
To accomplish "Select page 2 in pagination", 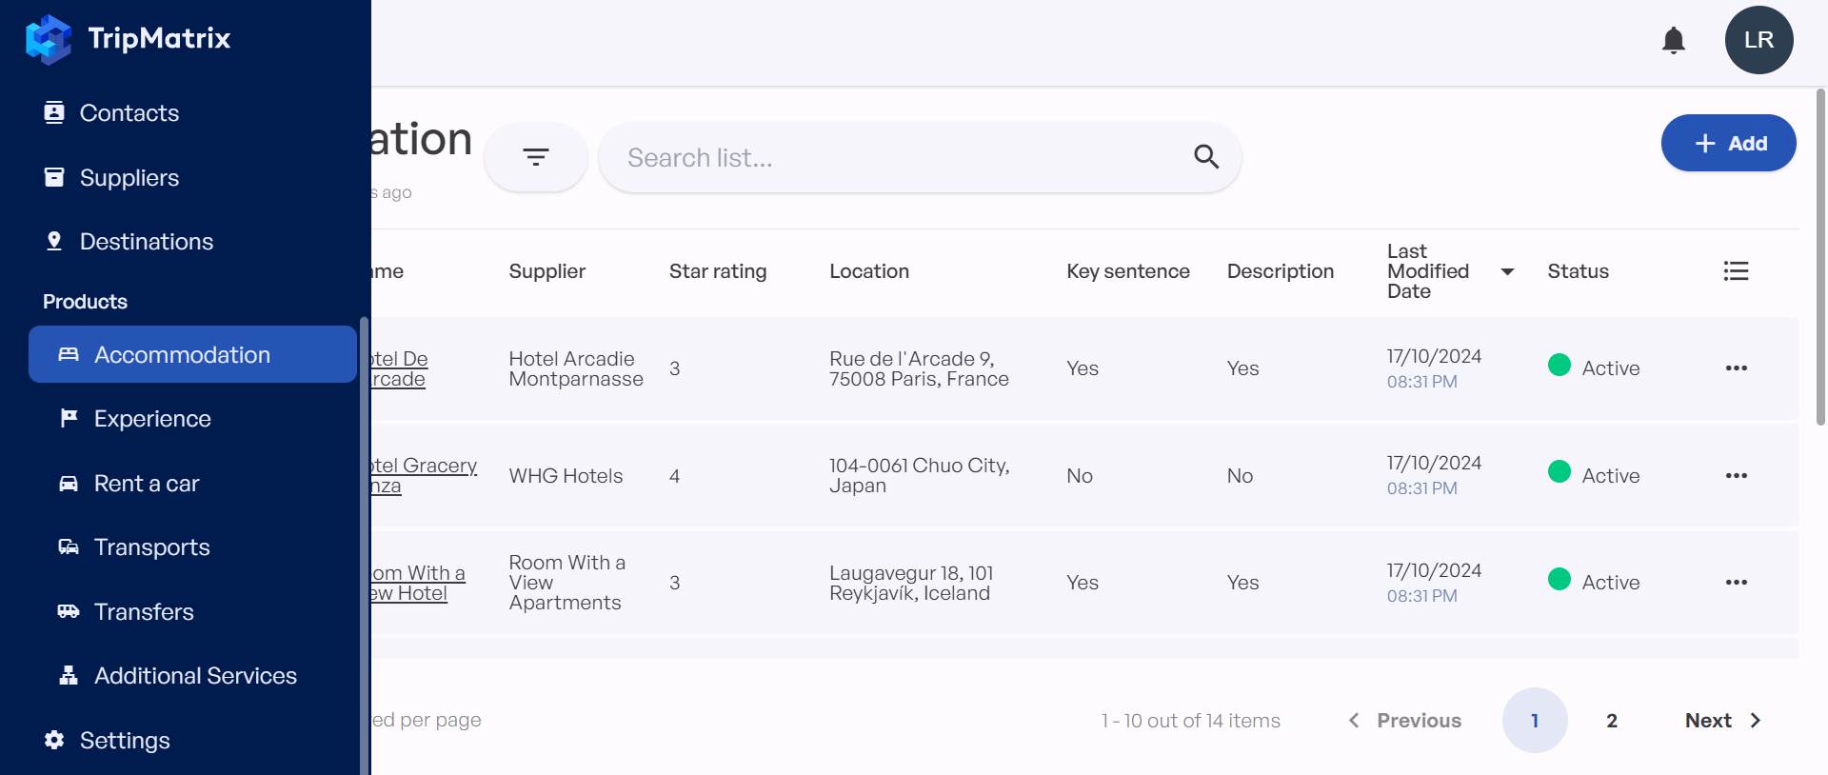I will click(x=1611, y=721).
